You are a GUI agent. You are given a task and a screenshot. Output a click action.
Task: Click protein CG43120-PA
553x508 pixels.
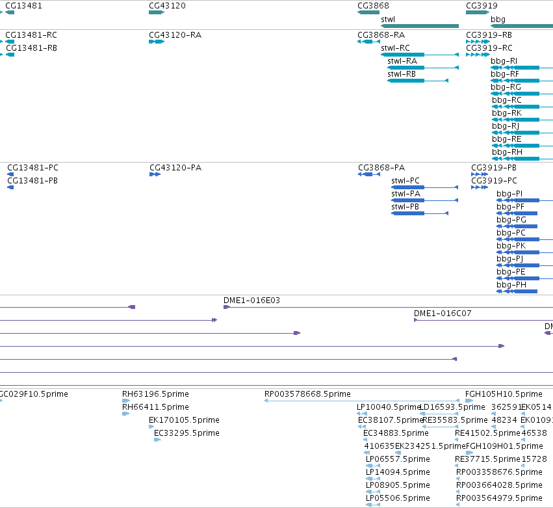point(155,174)
